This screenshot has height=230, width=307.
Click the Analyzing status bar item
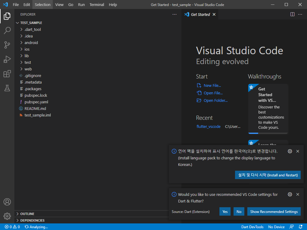36,227
